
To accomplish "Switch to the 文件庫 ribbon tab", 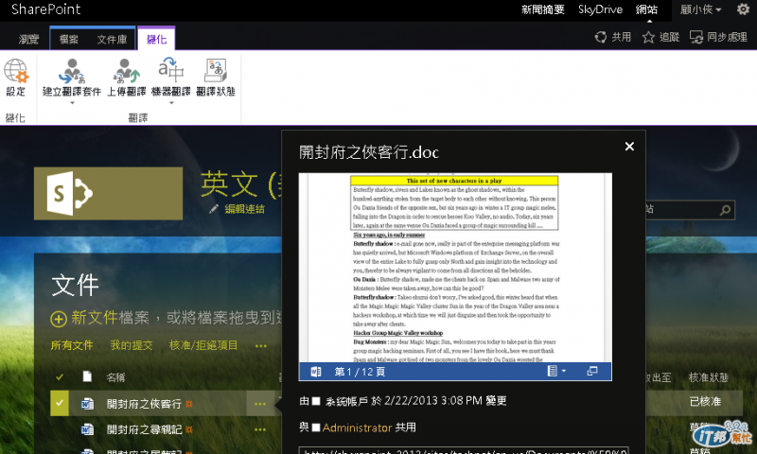I will pyautogui.click(x=112, y=39).
